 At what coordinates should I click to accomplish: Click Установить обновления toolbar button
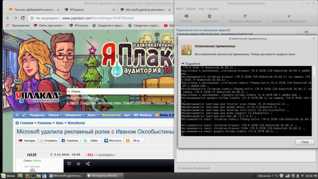coord(289,18)
